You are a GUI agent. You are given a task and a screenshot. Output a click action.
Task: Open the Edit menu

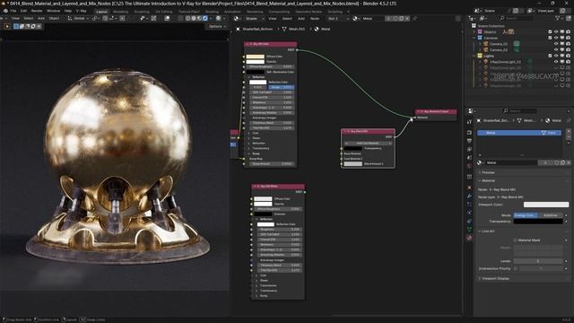click(23, 11)
